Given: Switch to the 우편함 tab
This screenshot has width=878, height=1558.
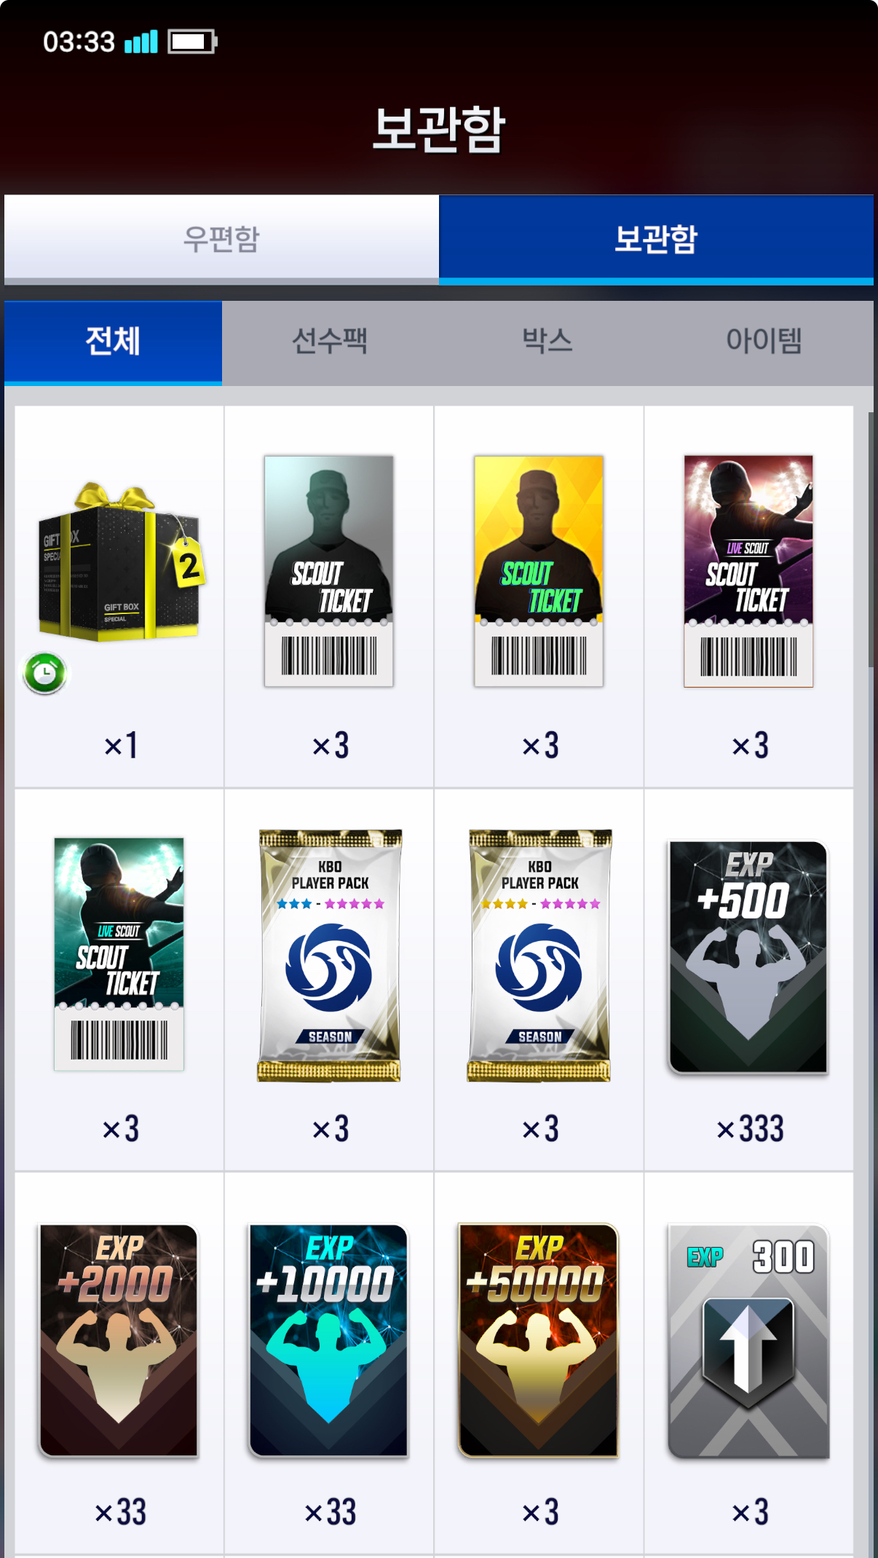Looking at the screenshot, I should pos(221,239).
